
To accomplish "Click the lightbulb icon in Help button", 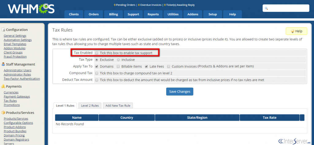I will click(292, 31).
